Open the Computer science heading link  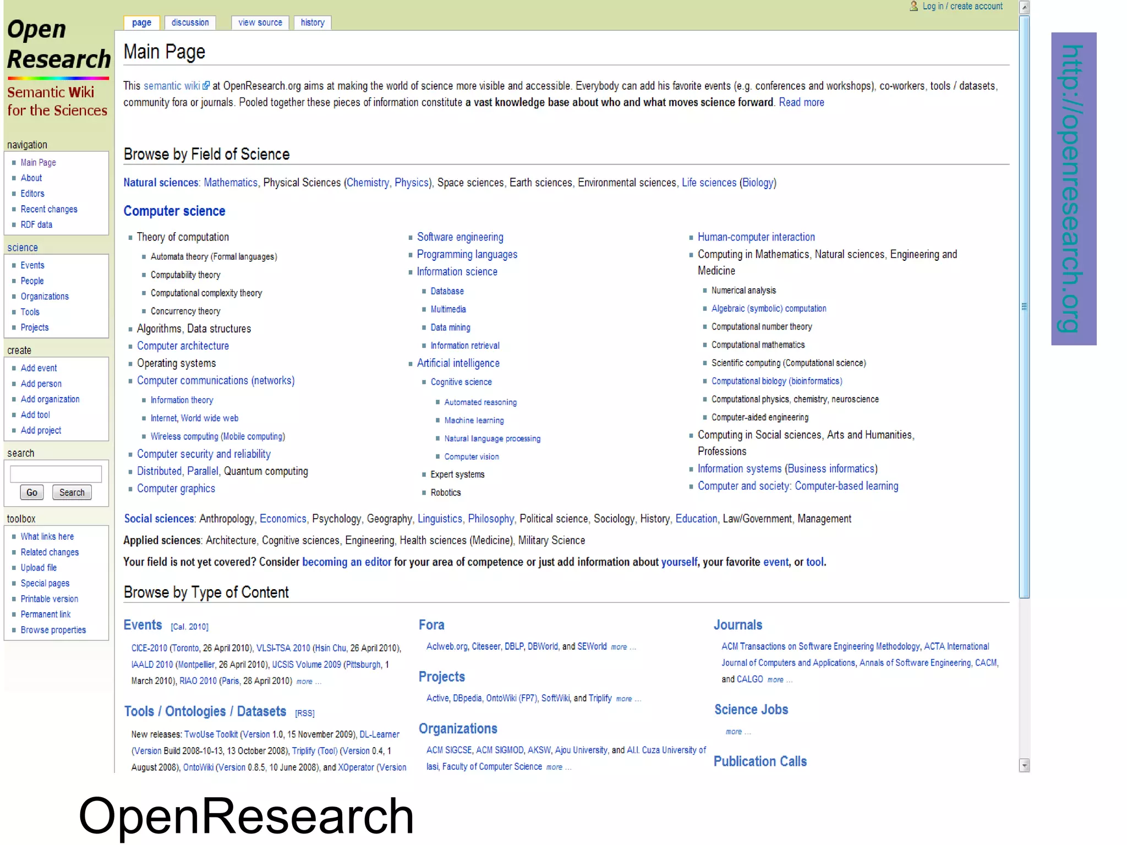[x=174, y=211]
